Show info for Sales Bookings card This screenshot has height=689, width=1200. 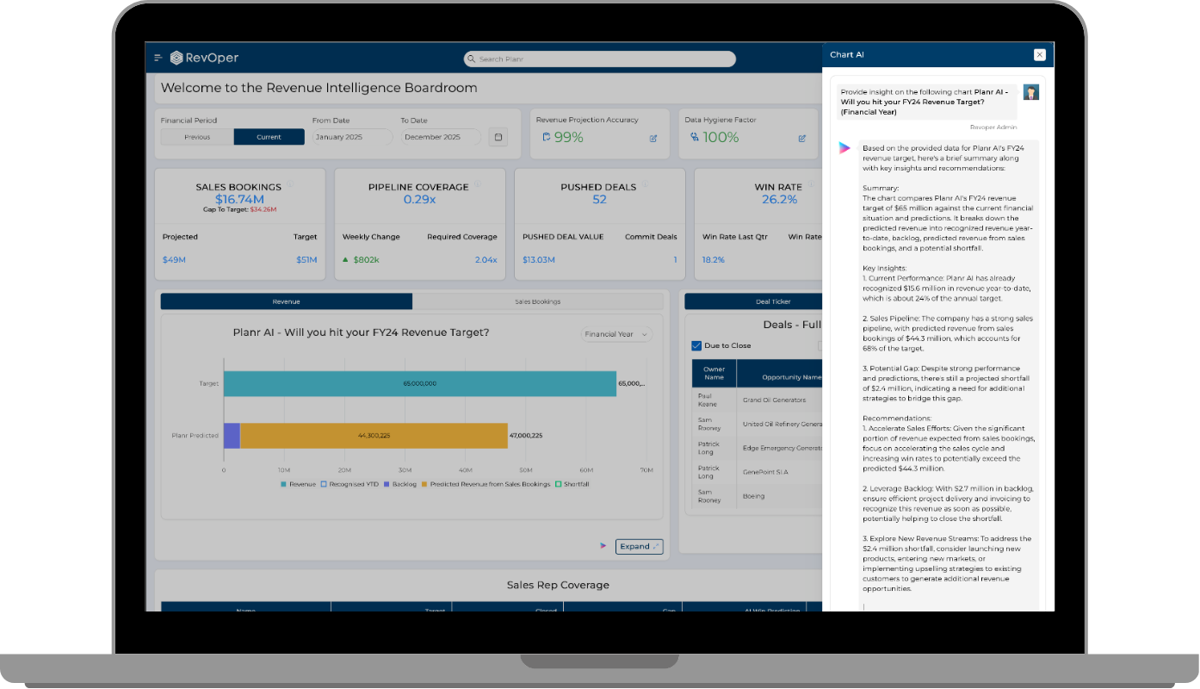290,184
